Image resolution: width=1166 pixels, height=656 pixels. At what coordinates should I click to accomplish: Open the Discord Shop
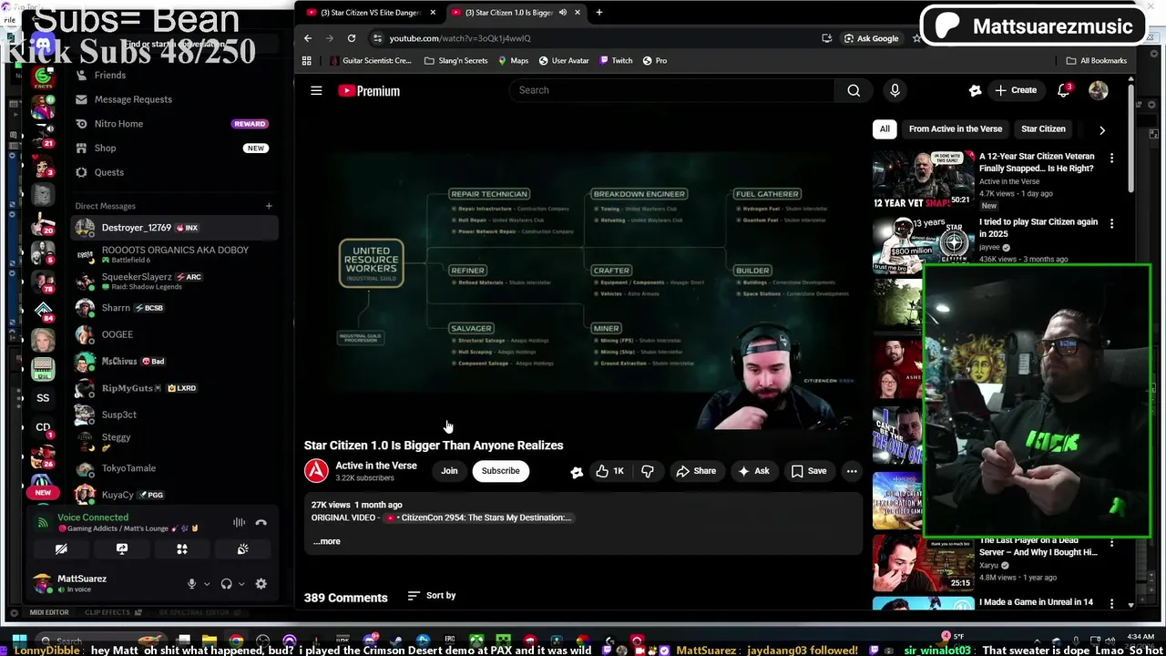coord(173,148)
